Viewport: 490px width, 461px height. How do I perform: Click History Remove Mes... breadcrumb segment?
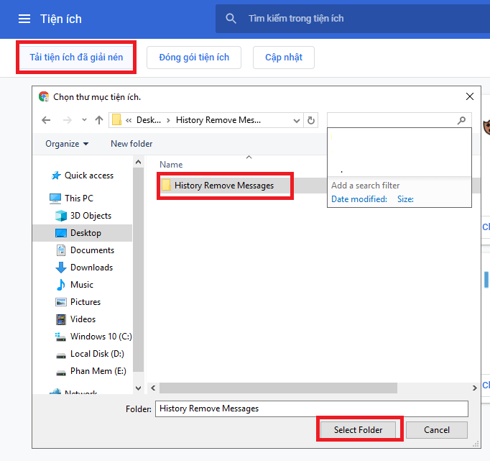tap(218, 120)
